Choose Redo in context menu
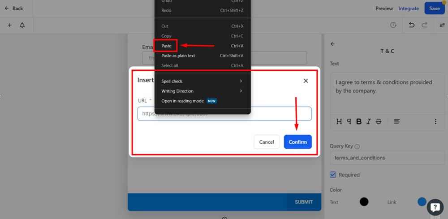448x219 pixels. tap(202, 10)
